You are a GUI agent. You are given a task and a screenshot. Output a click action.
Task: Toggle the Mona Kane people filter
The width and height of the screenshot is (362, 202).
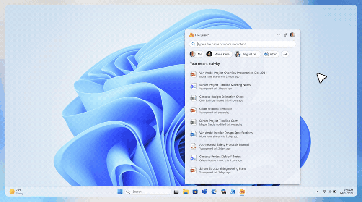218,54
